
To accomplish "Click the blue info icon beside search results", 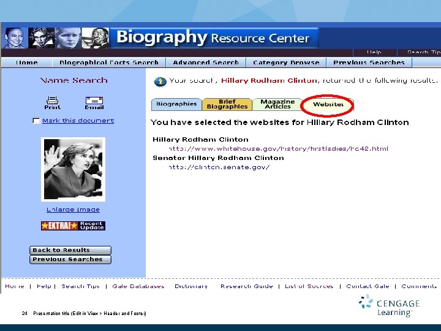I will 160,82.
